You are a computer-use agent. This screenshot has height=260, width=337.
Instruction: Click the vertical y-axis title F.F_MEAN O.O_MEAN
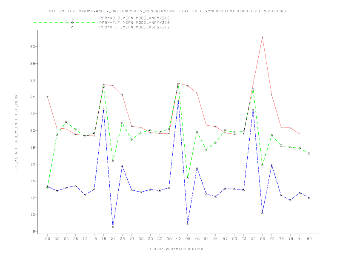[16, 133]
